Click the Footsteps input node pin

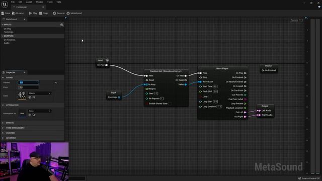click(x=119, y=97)
